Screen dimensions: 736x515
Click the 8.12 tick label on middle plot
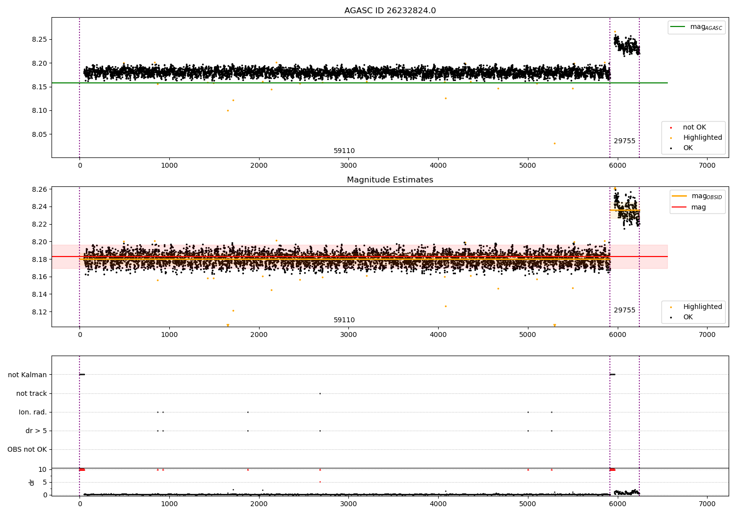(39, 312)
